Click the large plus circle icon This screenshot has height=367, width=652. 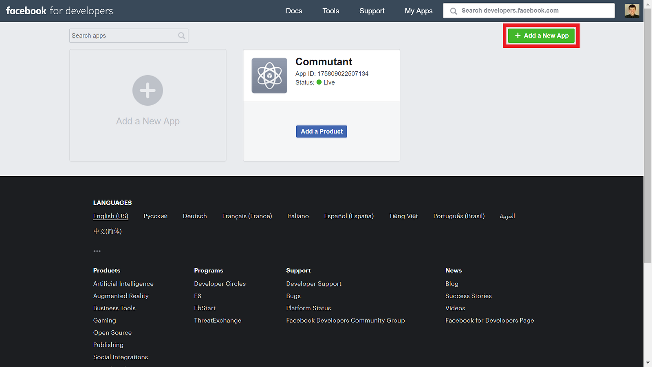click(148, 90)
